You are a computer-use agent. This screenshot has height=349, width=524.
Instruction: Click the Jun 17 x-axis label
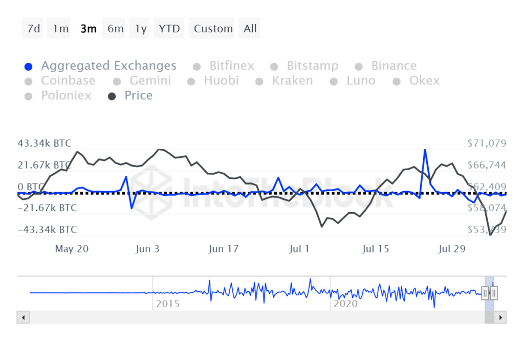[224, 249]
